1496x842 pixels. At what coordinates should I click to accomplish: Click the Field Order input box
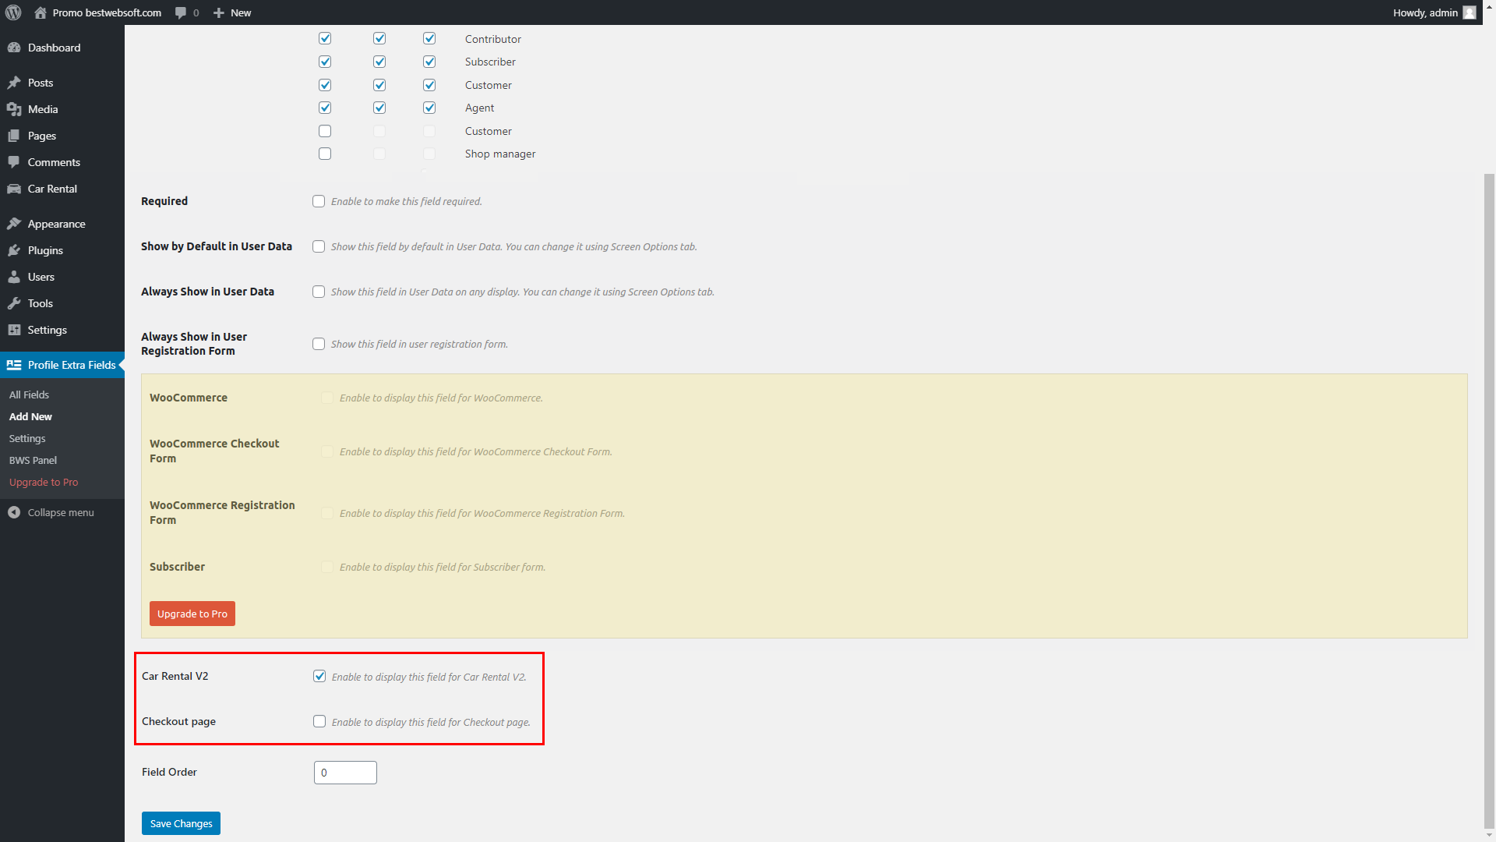tap(345, 773)
